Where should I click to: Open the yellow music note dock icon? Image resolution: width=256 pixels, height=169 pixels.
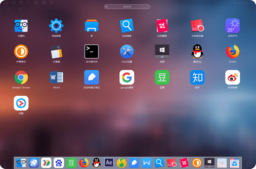pos(121,163)
